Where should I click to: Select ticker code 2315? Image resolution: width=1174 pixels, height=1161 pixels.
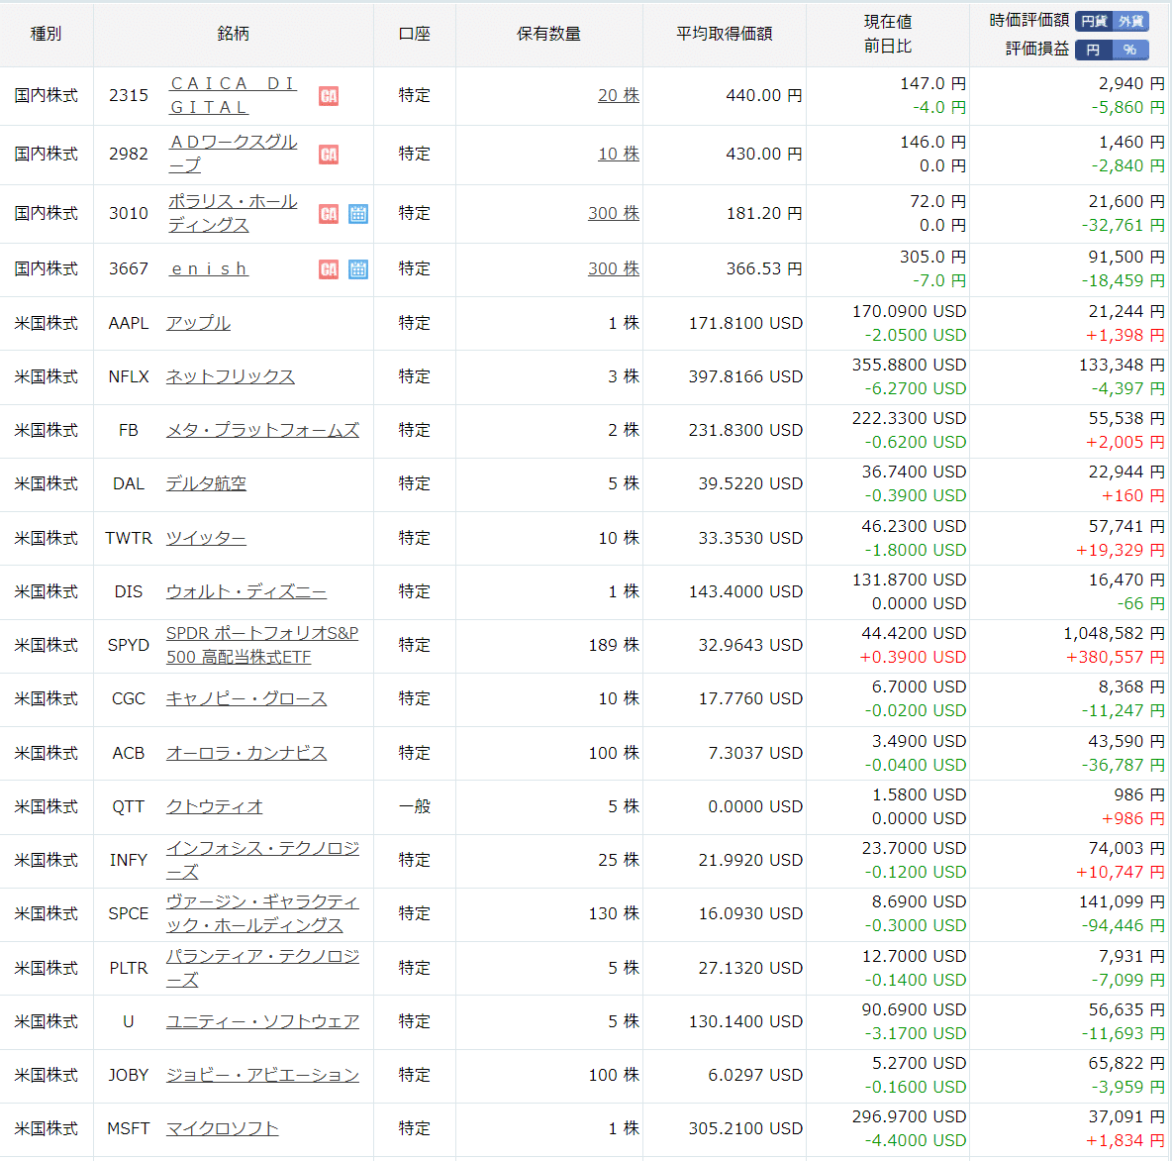tap(128, 95)
